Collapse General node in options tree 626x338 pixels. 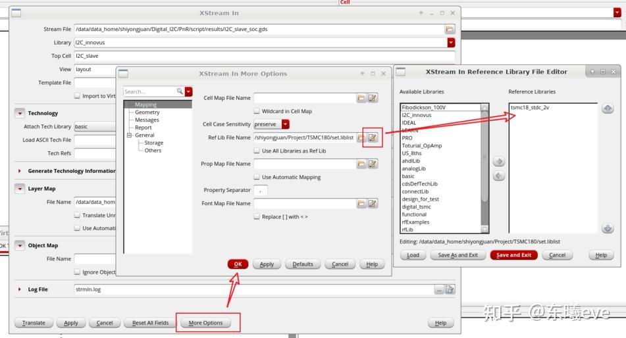pos(130,135)
